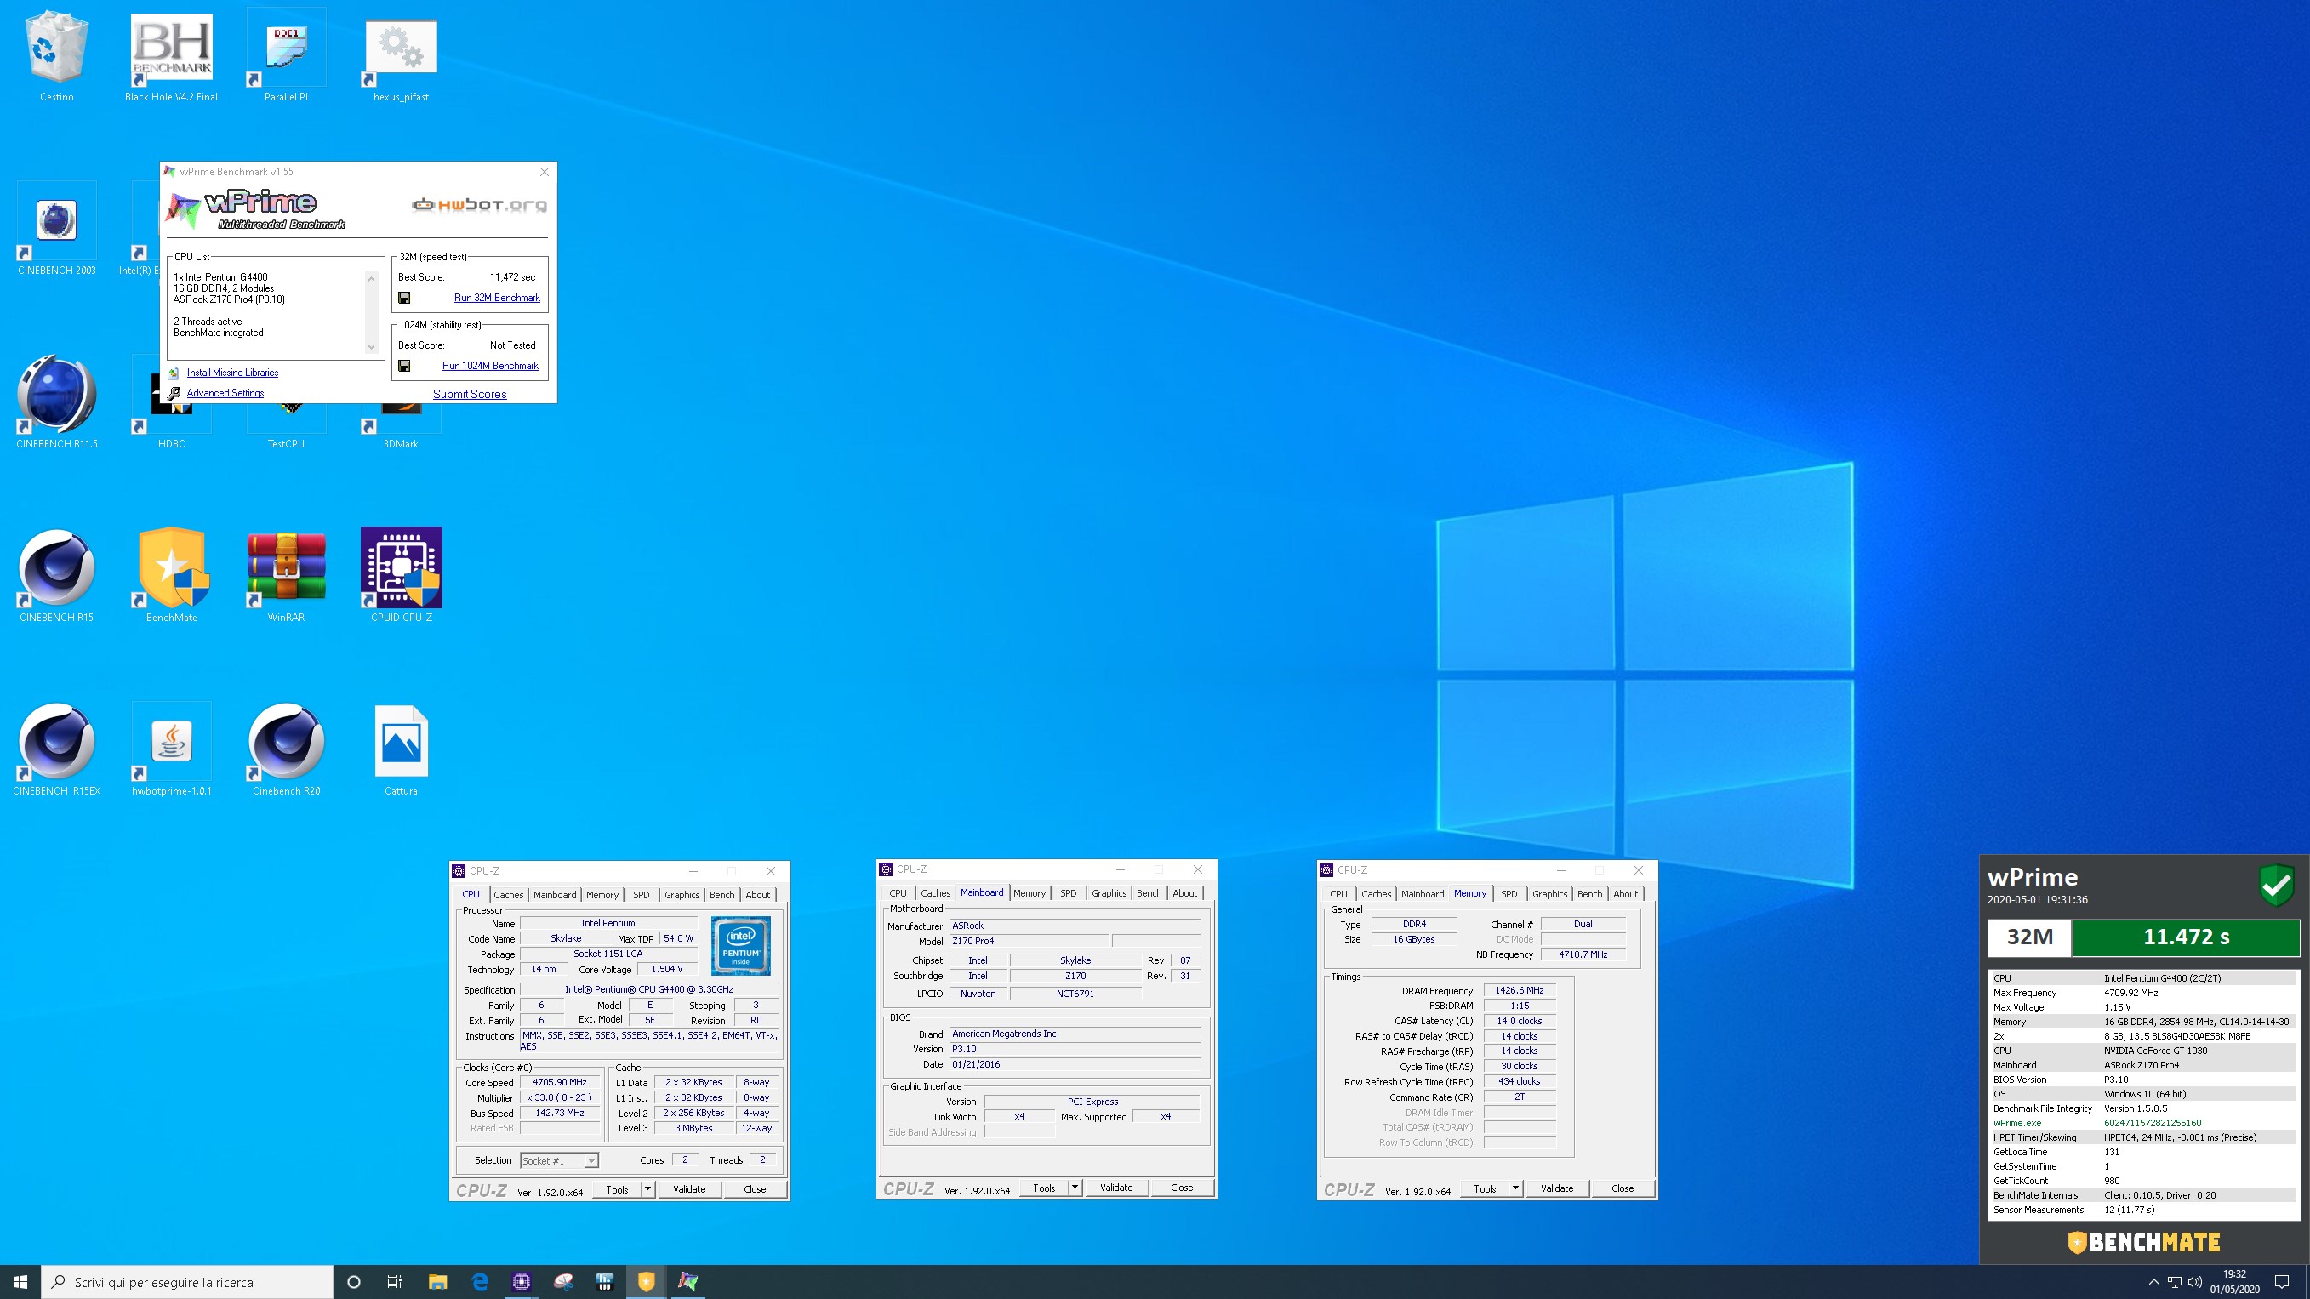The height and width of the screenshot is (1299, 2310).
Task: Show hidden system tray icons
Action: click(x=2154, y=1282)
